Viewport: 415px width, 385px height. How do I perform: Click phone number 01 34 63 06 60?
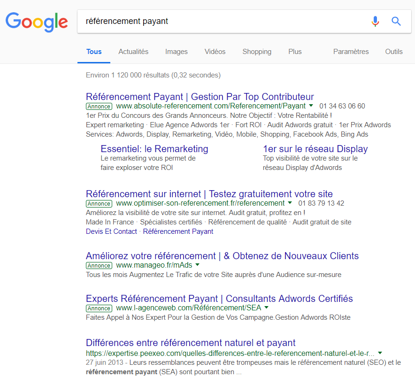click(x=342, y=106)
